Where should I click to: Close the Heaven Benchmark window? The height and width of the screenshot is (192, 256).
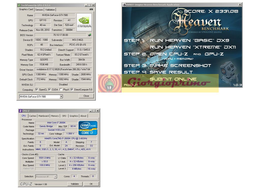pyautogui.click(x=240, y=4)
